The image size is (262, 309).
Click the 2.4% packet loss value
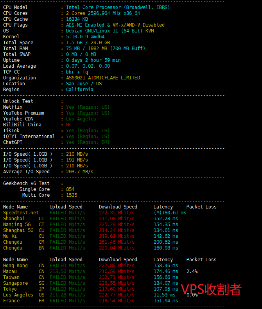click(x=192, y=271)
